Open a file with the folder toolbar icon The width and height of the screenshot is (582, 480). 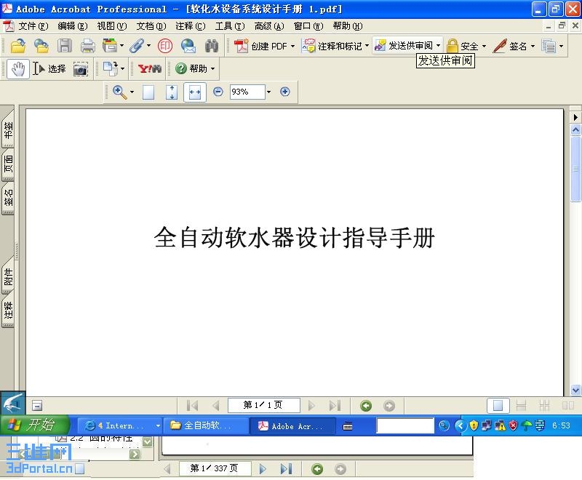pos(18,46)
